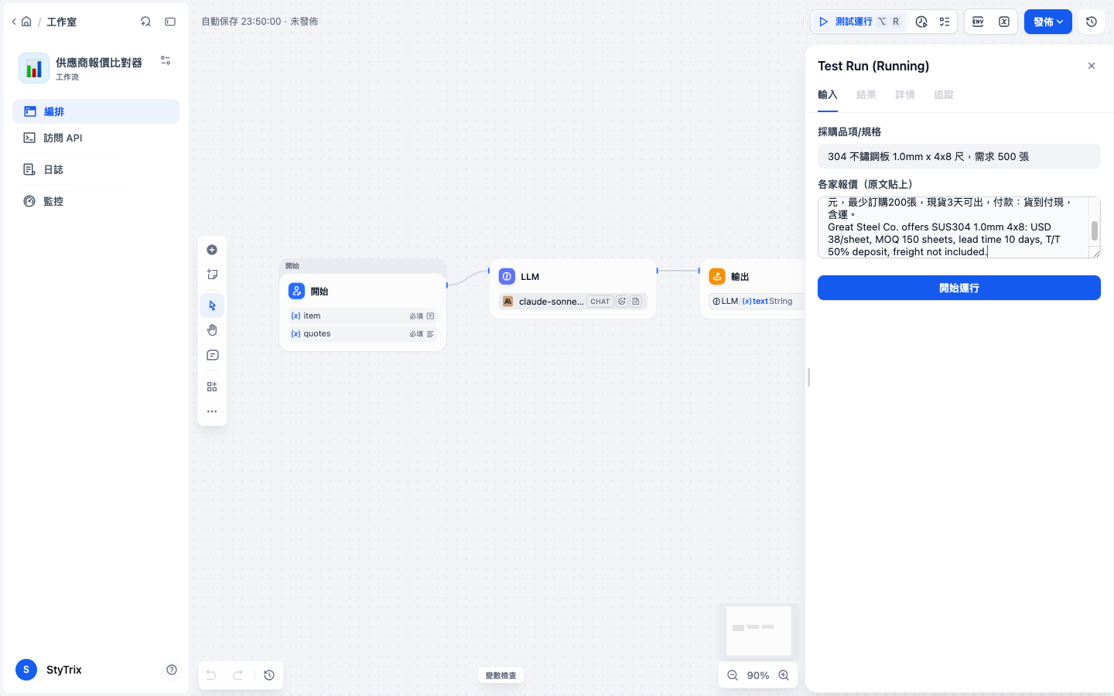The width and height of the screenshot is (1114, 696).
Task: Close the Test Run panel
Action: click(1092, 66)
